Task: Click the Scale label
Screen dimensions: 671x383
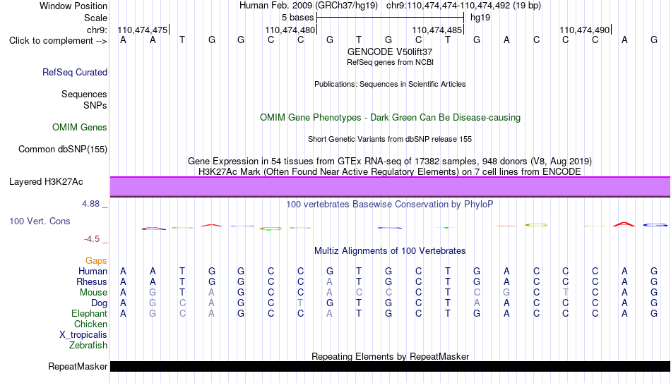Action: (x=96, y=18)
